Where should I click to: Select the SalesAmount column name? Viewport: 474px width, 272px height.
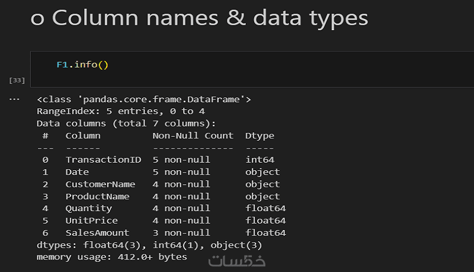(98, 233)
